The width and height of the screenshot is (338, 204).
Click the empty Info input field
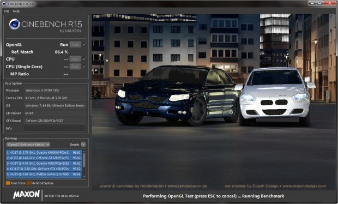pyautogui.click(x=55, y=128)
